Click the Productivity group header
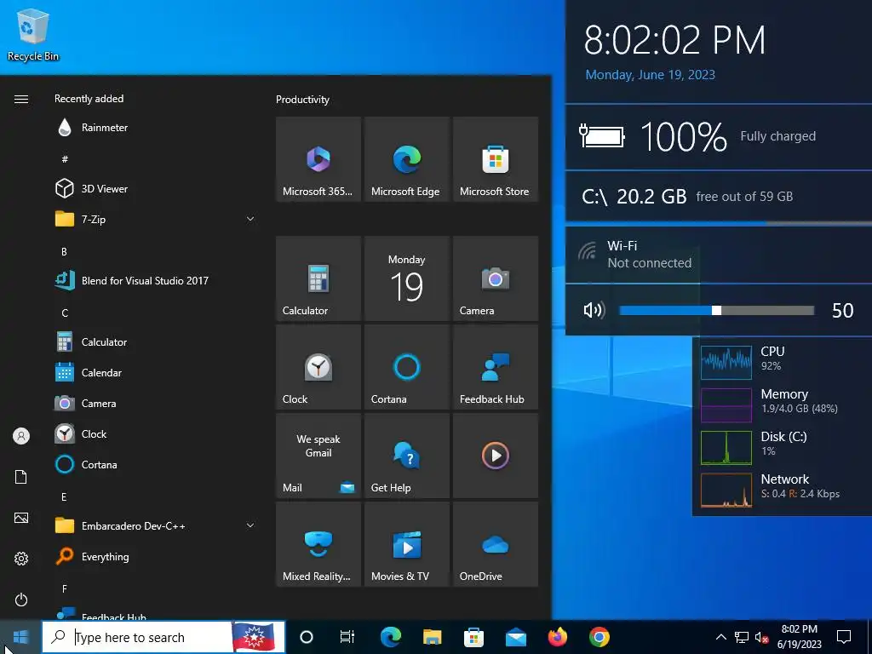The image size is (872, 654). [302, 100]
